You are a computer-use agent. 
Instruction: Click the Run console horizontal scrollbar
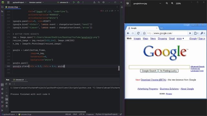(48, 112)
